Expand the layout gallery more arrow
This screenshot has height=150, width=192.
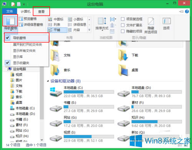pyautogui.click(x=89, y=30)
